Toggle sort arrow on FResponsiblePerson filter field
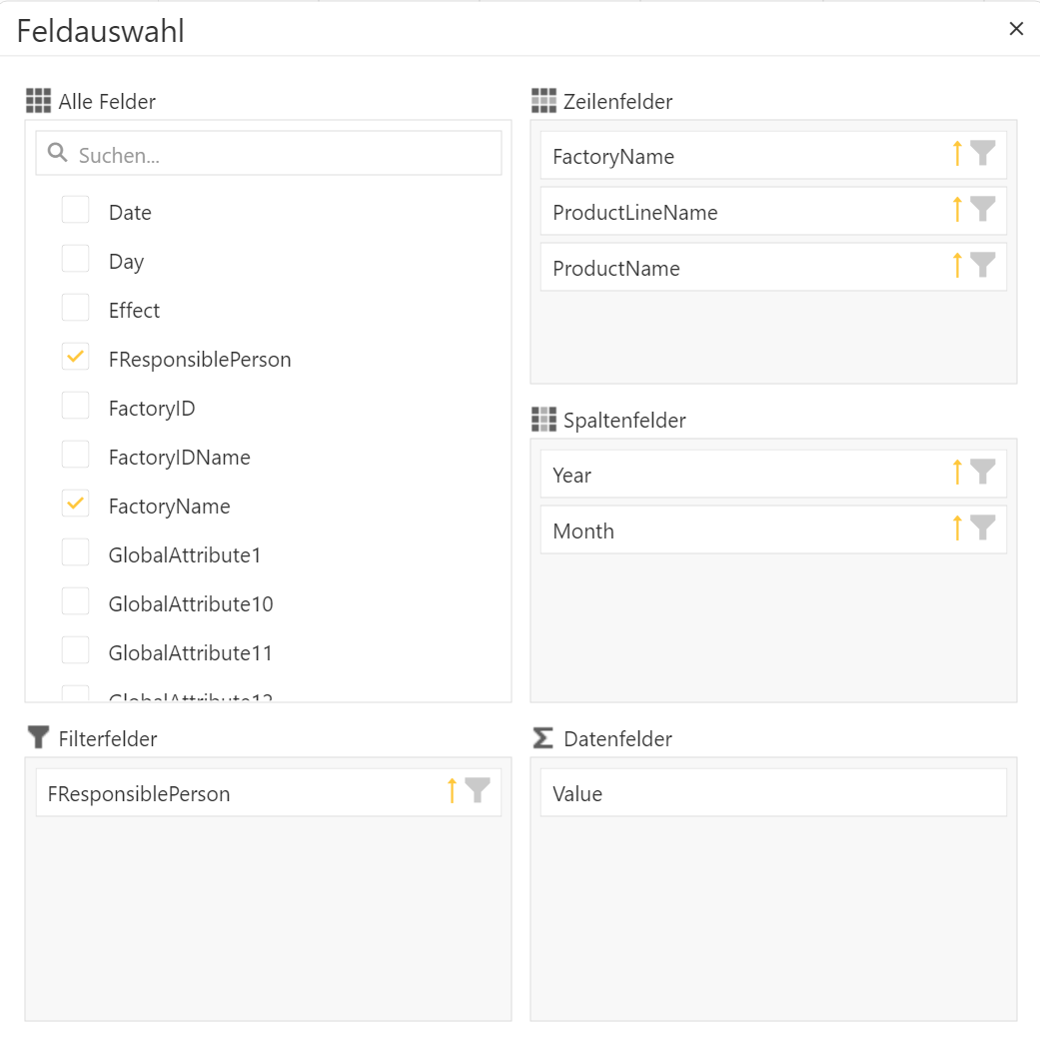 453,791
